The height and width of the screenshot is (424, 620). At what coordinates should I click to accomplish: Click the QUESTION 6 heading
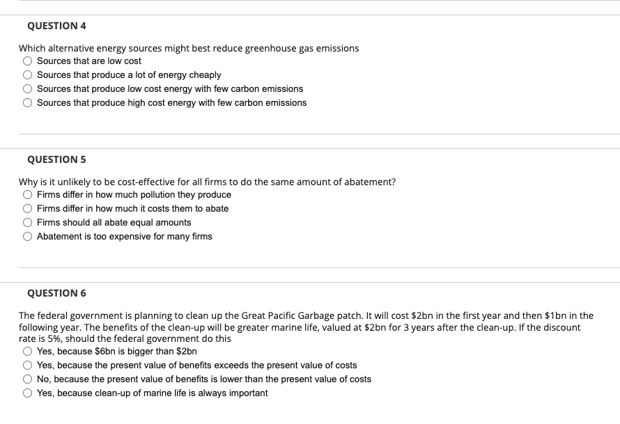click(56, 293)
